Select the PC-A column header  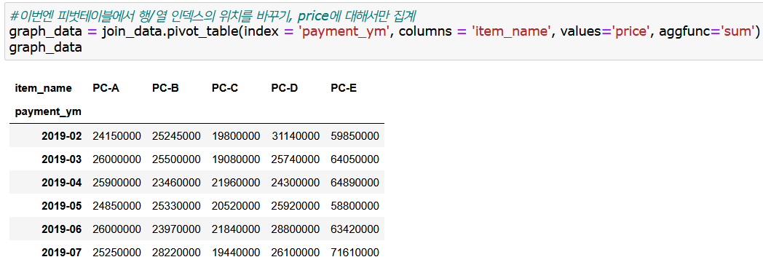click(x=106, y=88)
